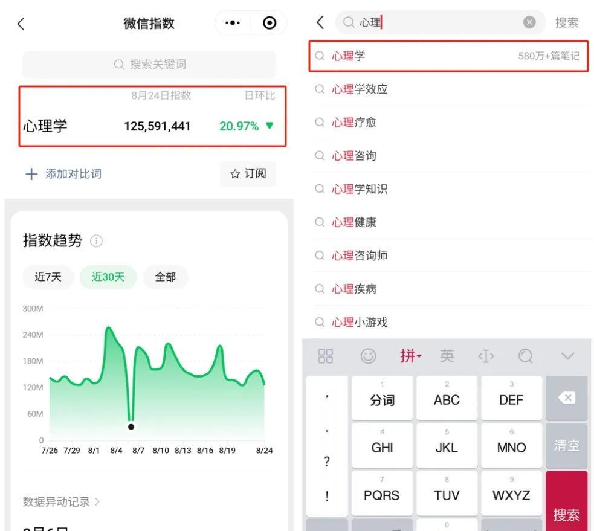Add a comparison word with 添加对比词
The image size is (594, 531).
pyautogui.click(x=63, y=174)
